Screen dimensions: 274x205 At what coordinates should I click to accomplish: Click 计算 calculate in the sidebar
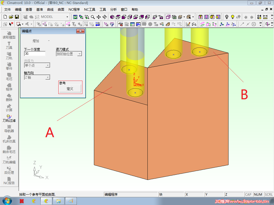9,108
